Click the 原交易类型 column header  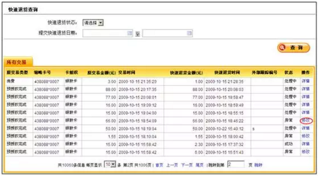pyautogui.click(x=17, y=72)
